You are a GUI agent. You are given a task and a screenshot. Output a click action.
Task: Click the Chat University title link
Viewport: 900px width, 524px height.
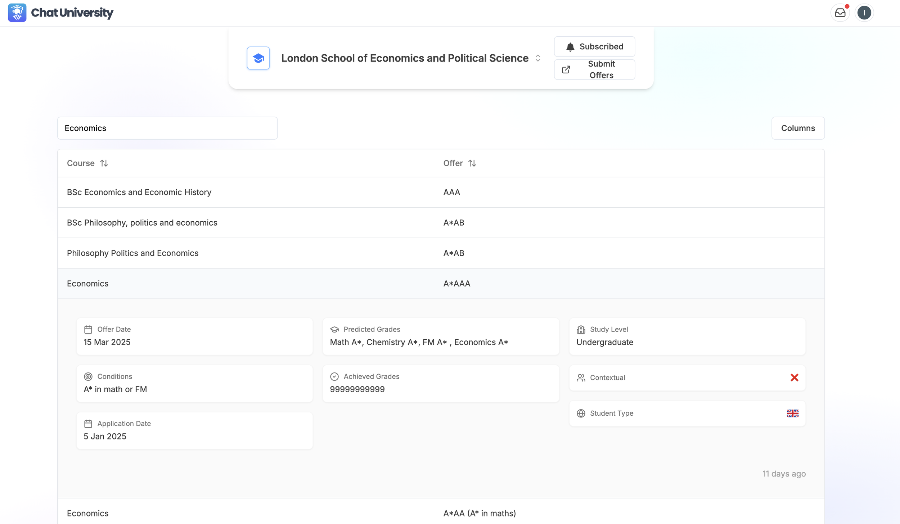72,13
